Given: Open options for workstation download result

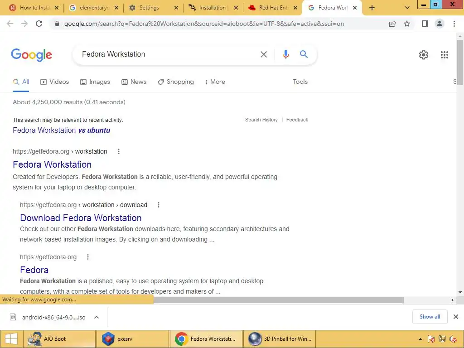Looking at the screenshot, I should coord(159,205).
